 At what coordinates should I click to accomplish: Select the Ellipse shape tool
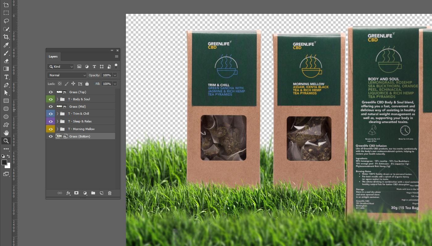pos(6,117)
